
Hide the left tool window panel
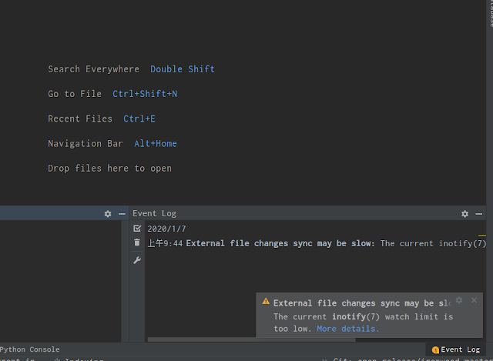(x=122, y=213)
